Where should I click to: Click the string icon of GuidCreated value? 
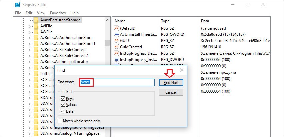point(116,47)
